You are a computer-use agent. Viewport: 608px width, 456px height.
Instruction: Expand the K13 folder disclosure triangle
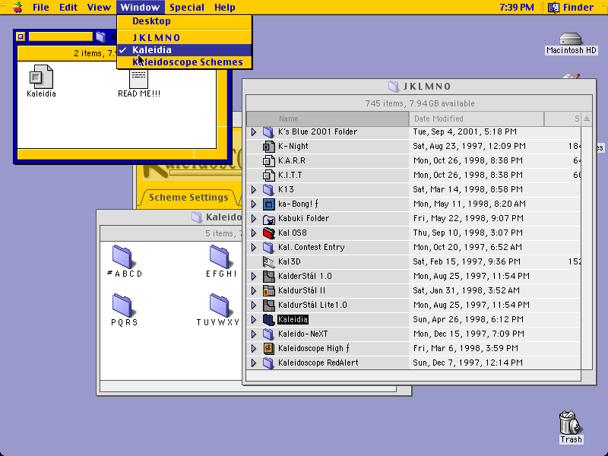254,189
